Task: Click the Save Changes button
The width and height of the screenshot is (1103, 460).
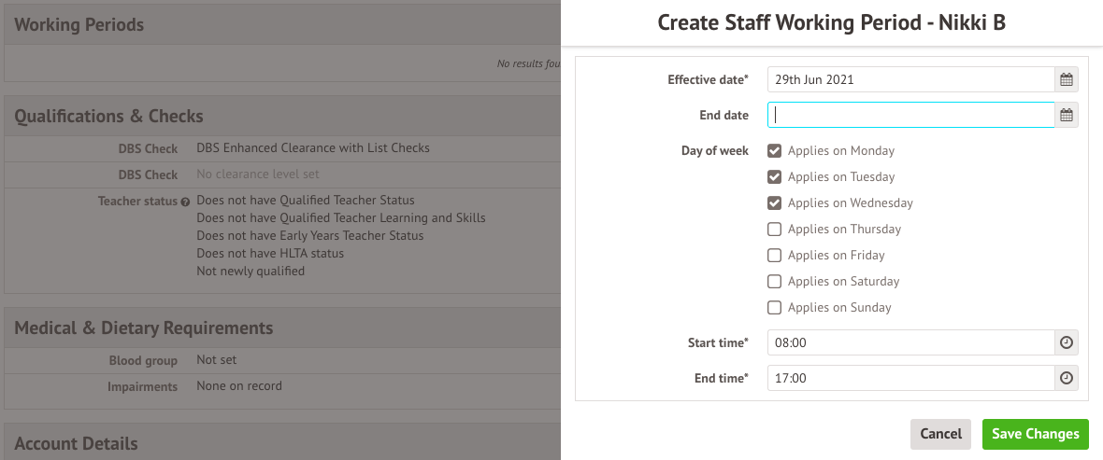Action: 1035,434
